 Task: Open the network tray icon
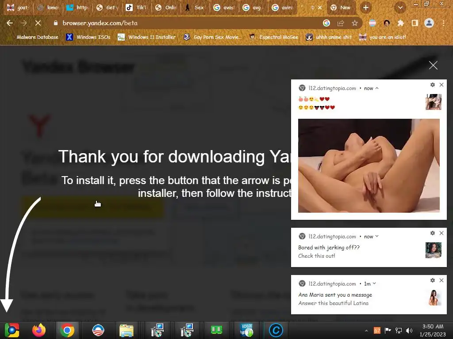[399, 330]
